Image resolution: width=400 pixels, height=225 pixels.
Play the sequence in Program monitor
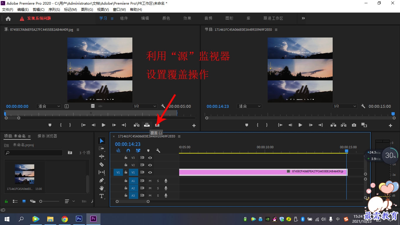(300, 125)
